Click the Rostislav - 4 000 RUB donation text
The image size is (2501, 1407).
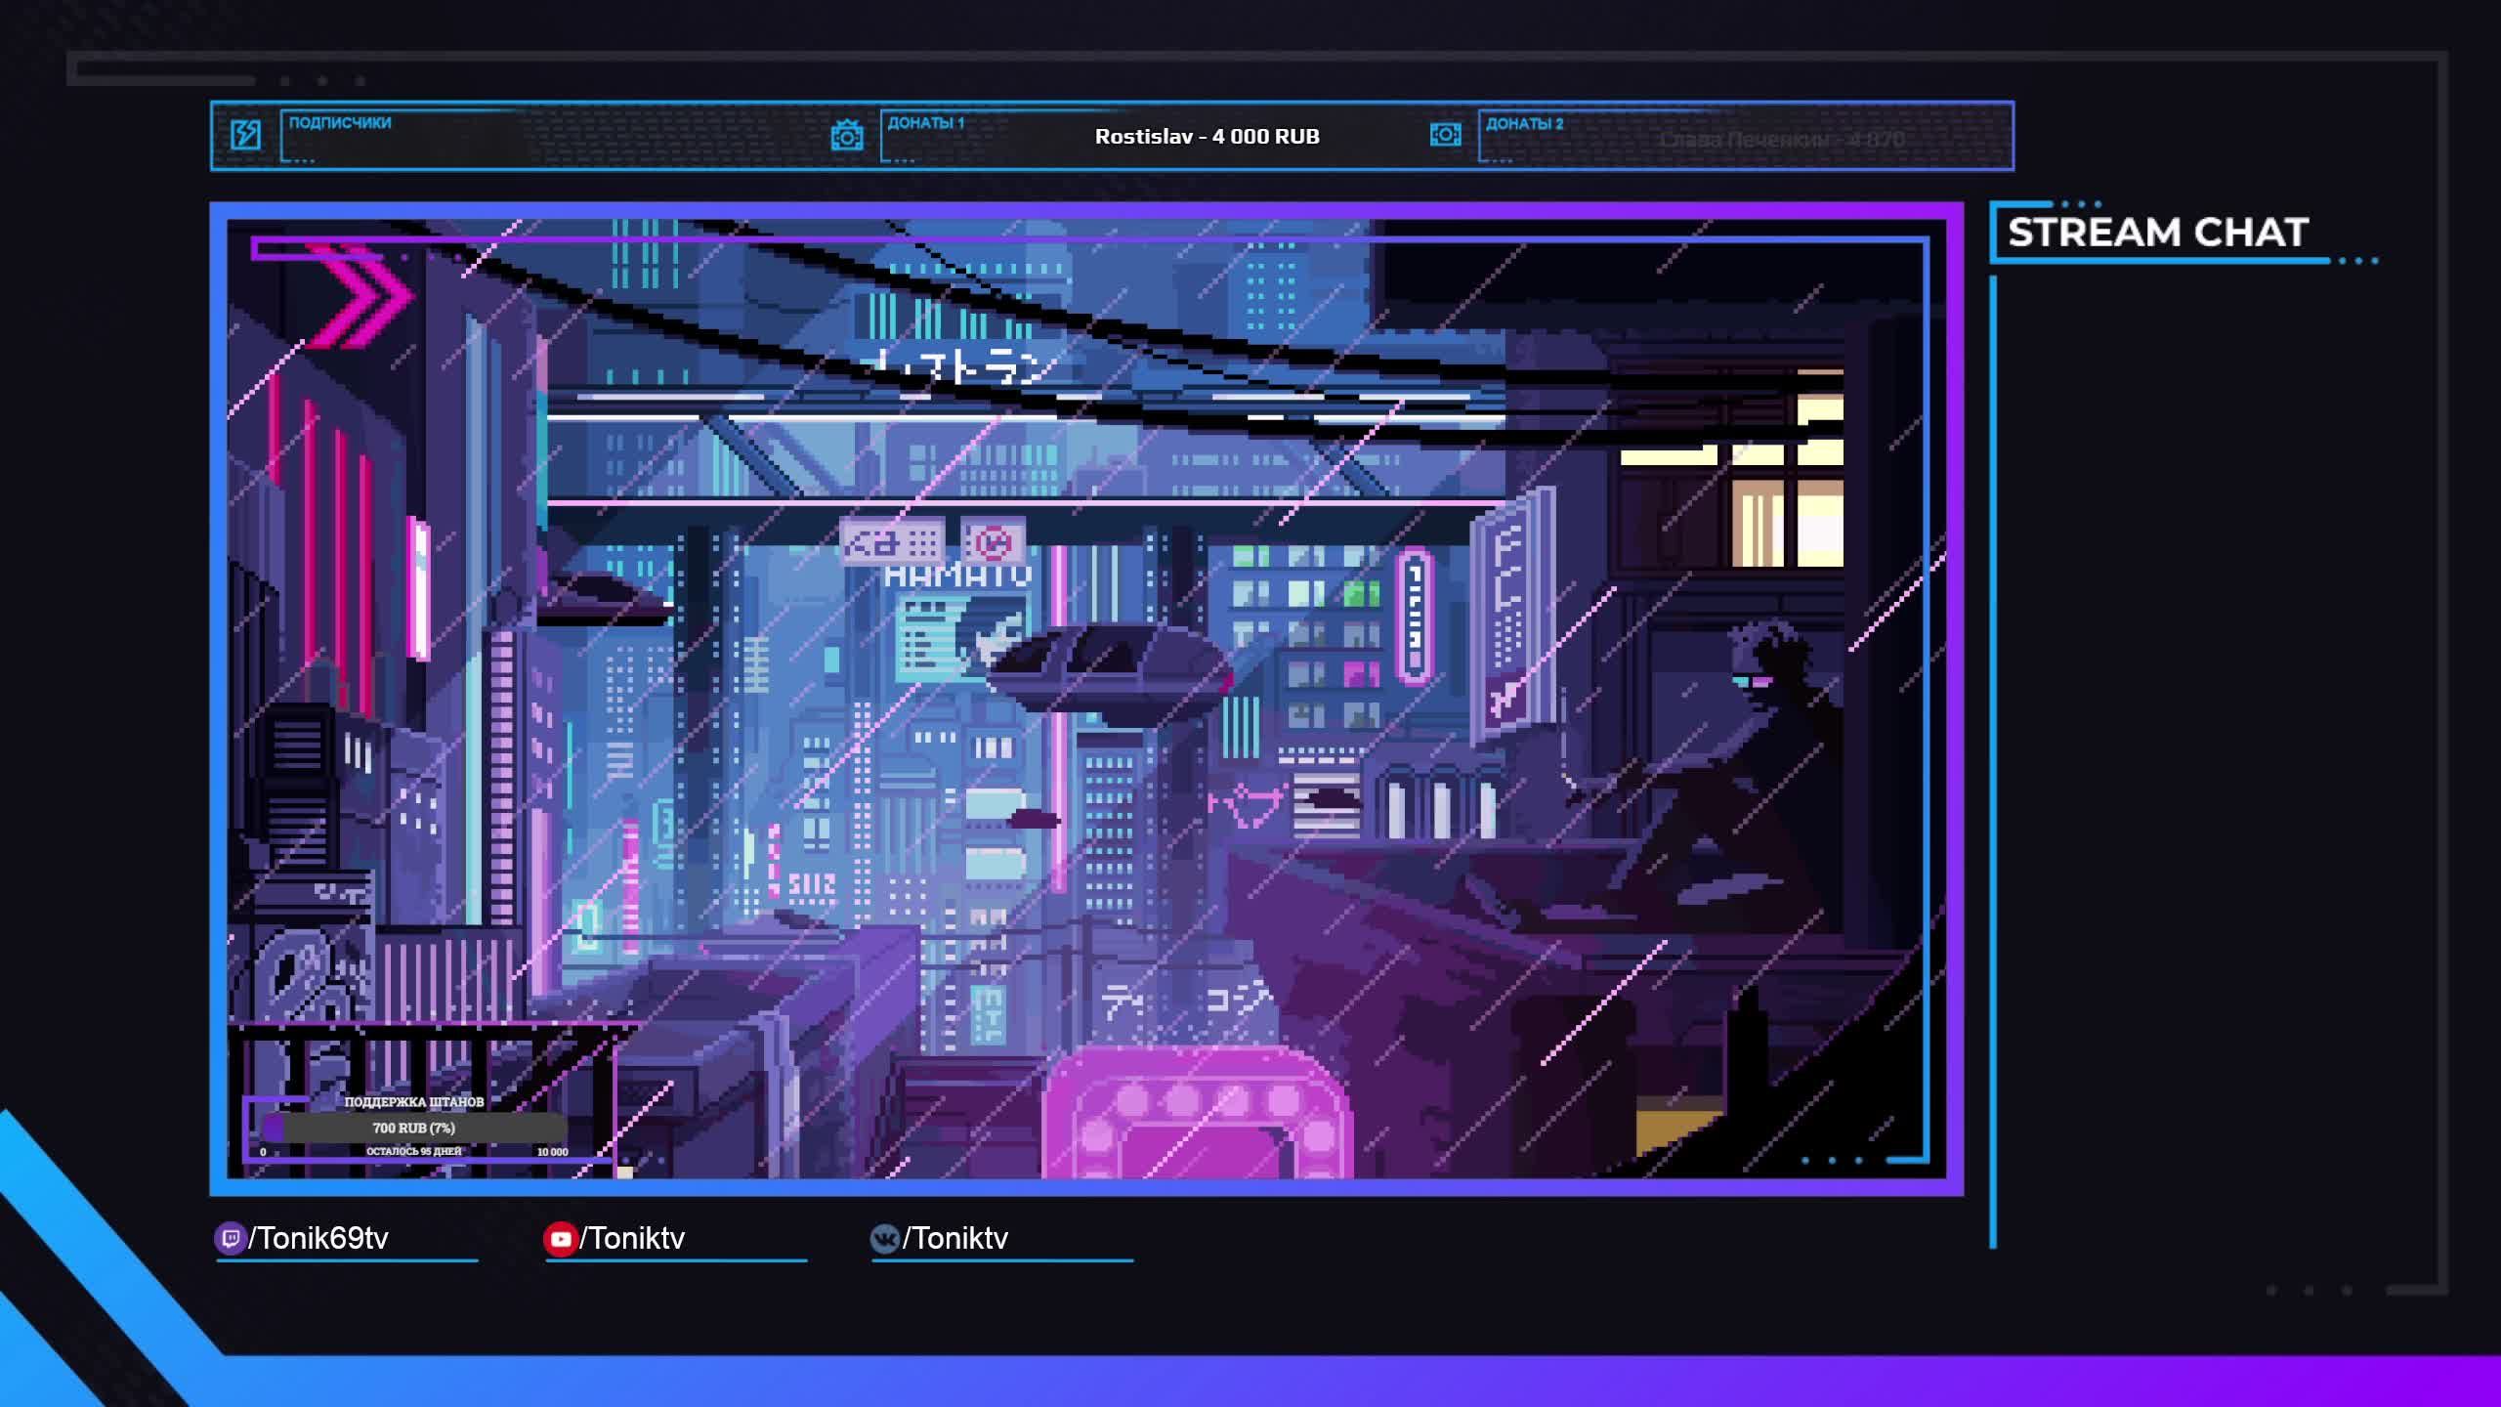click(x=1207, y=137)
